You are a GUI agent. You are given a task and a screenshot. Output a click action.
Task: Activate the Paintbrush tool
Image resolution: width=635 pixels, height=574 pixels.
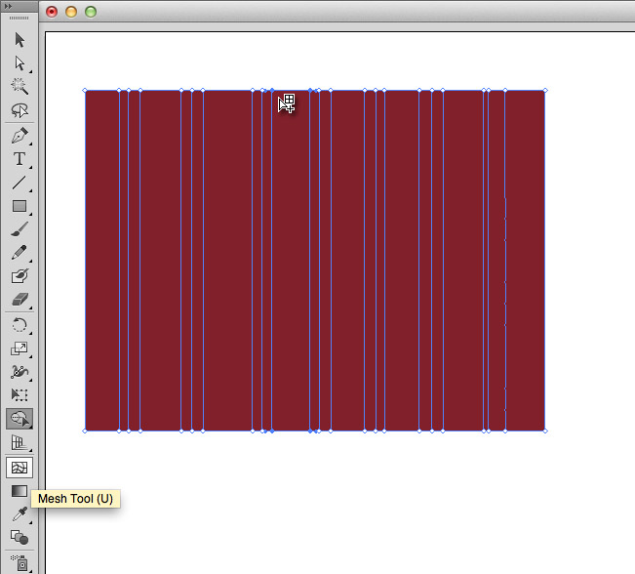point(19,229)
